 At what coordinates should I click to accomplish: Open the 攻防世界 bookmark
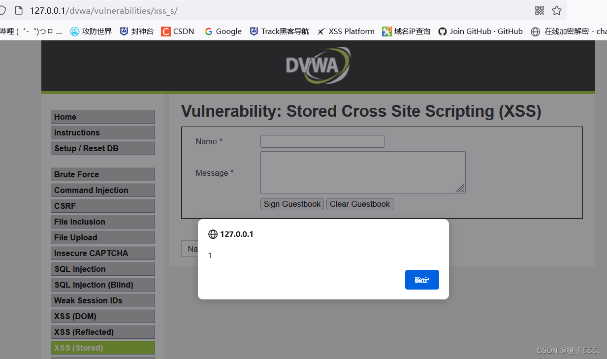click(91, 32)
